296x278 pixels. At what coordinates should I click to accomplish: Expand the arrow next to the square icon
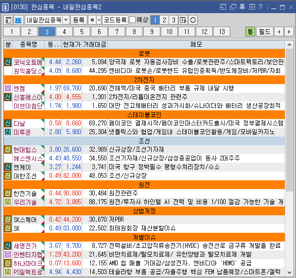pyautogui.click(x=99, y=20)
